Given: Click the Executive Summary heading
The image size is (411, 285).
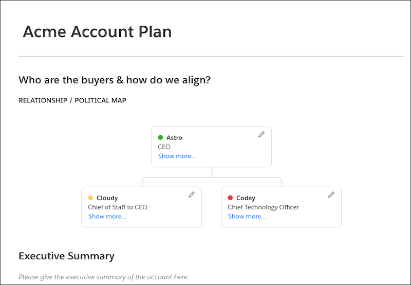Looking at the screenshot, I should coord(67,256).
